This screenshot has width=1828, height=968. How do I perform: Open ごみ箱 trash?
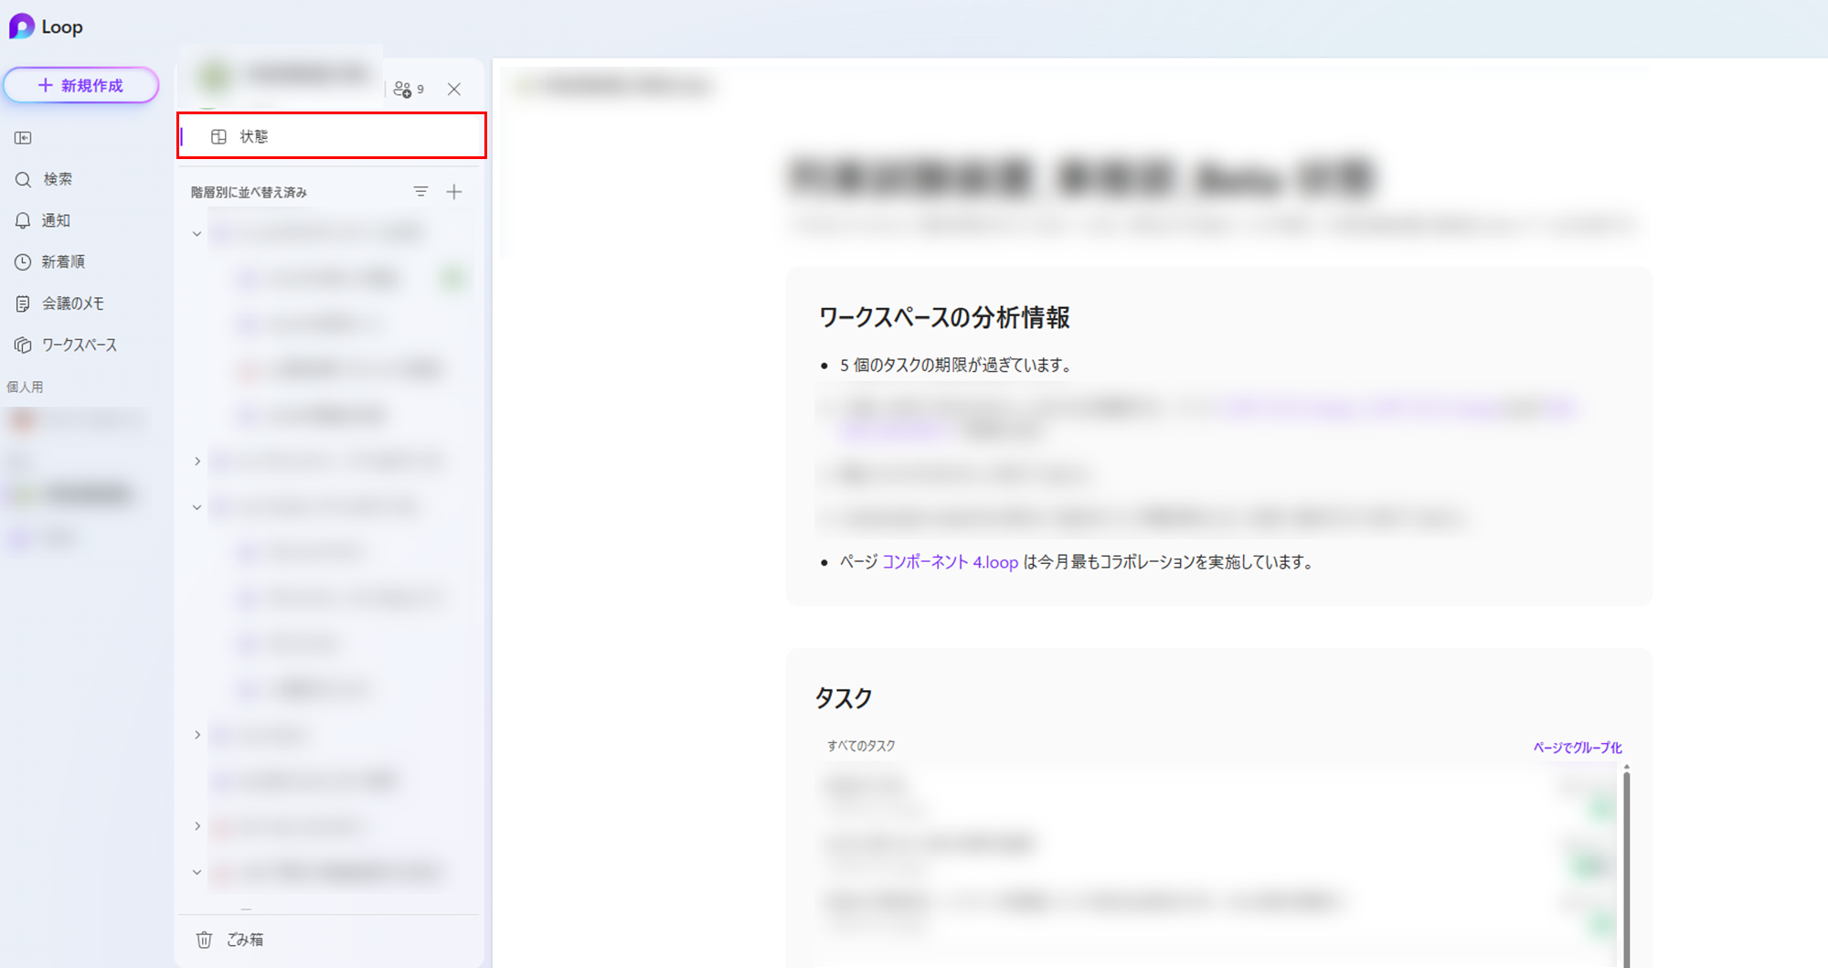(x=229, y=940)
